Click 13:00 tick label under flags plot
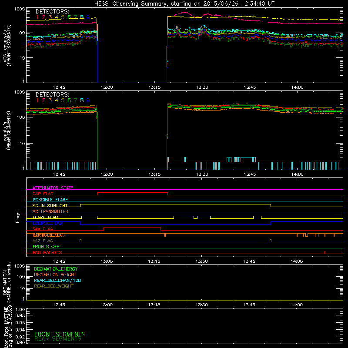This screenshot has height=348, width=348. coord(107,261)
